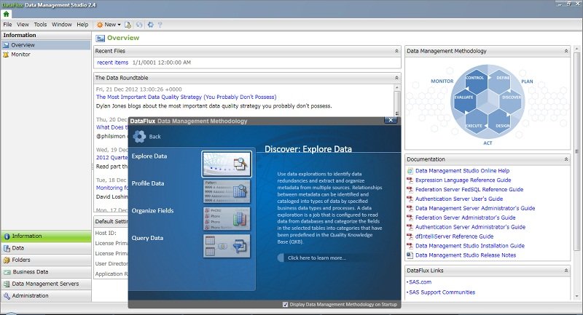The image size is (583, 315).
Task: Switch to the Information navigation pane
Action: point(46,236)
